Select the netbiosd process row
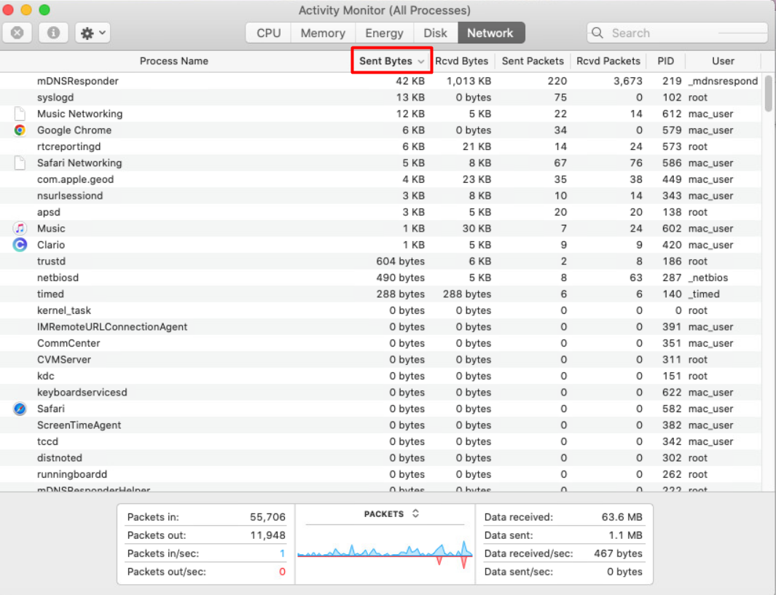This screenshot has width=776, height=595. click(380, 277)
